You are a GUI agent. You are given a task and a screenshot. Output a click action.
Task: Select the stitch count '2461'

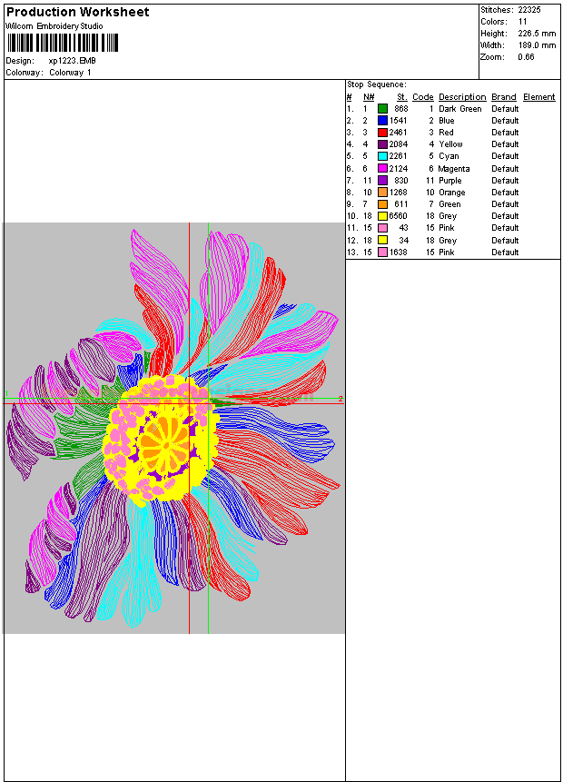[x=398, y=133]
